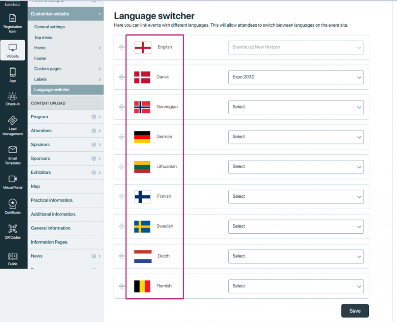Click the Lithuanian language label
The width and height of the screenshot is (397, 325).
tap(166, 166)
